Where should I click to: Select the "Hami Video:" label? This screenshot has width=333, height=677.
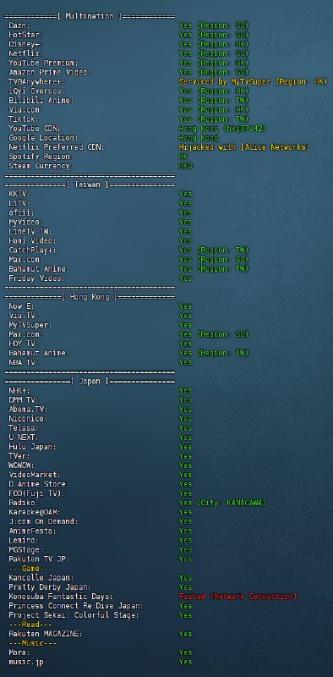(32, 241)
